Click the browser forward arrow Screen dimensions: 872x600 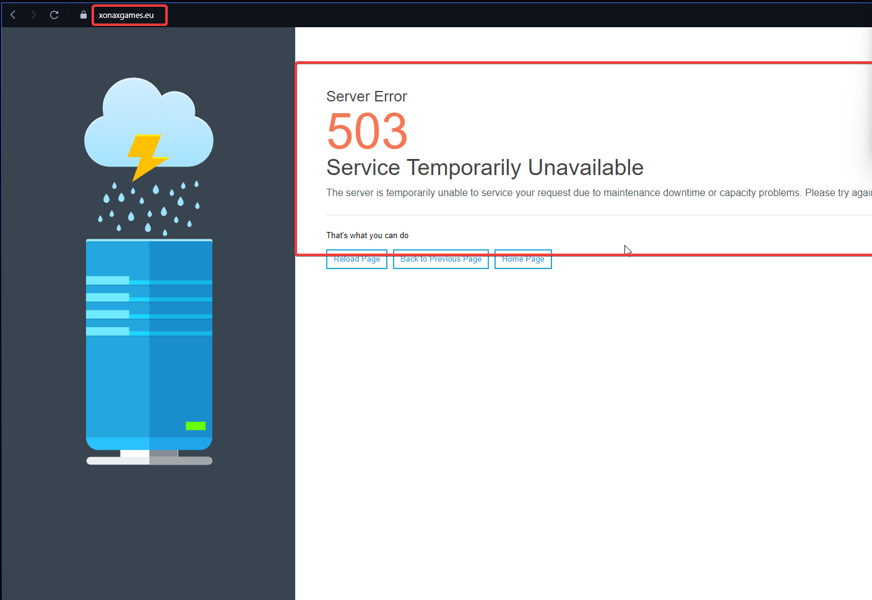(x=33, y=15)
